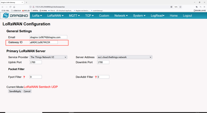
Task: Expand the MQTT menu
Action: point(74,16)
